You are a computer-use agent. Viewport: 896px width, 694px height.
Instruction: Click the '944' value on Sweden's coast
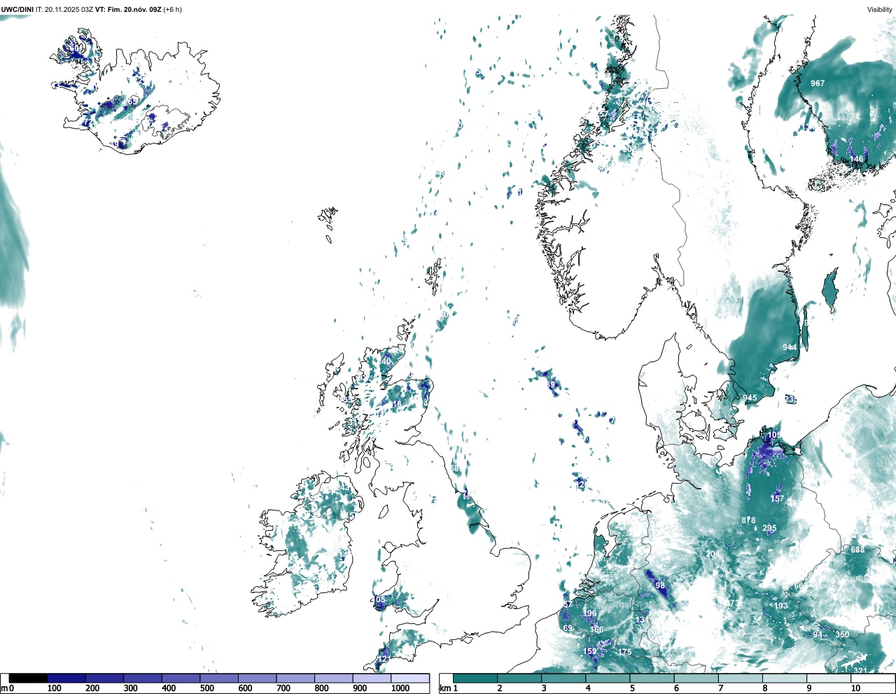tap(790, 348)
